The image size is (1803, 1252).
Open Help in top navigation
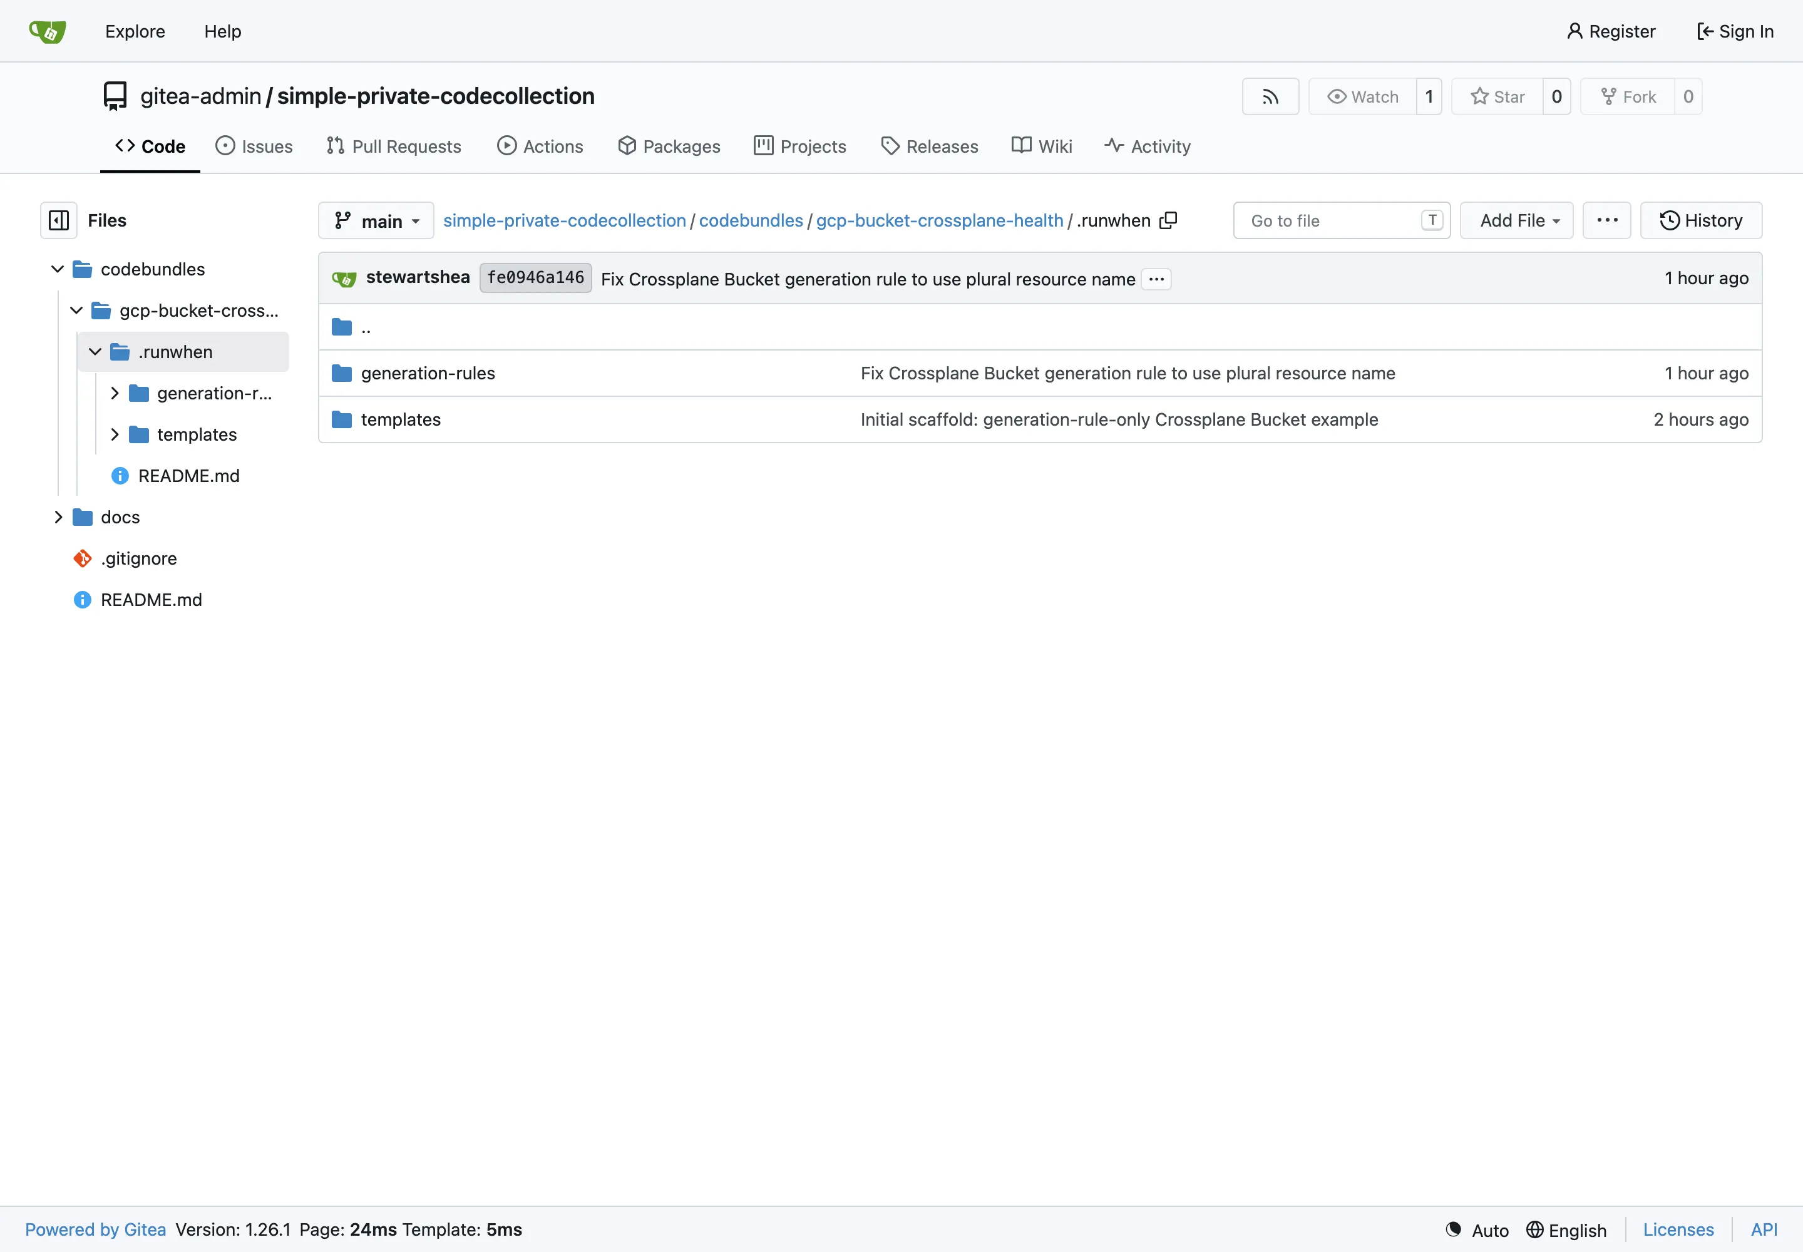click(x=223, y=31)
